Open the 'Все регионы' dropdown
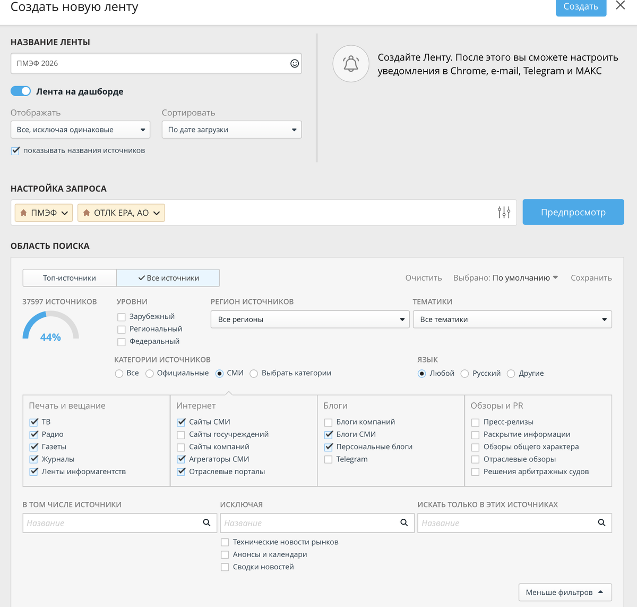Image resolution: width=637 pixels, height=607 pixels. (310, 319)
